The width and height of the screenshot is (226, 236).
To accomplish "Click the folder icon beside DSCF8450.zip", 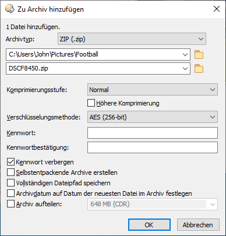I will click(x=199, y=69).
